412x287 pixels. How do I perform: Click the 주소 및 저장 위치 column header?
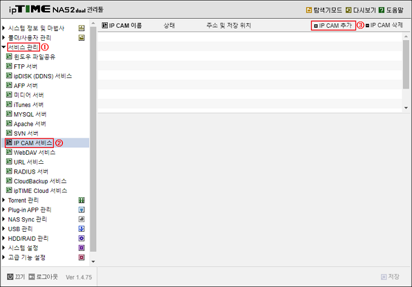pos(228,25)
